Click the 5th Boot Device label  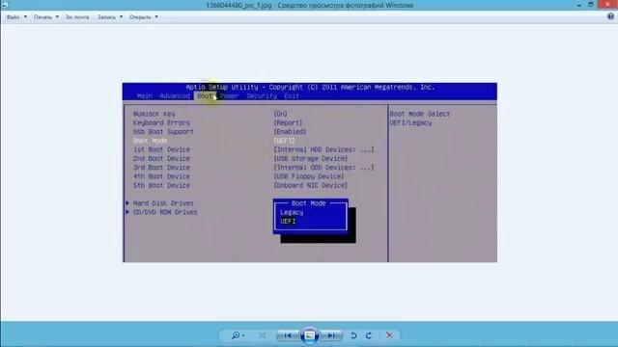pyautogui.click(x=161, y=185)
